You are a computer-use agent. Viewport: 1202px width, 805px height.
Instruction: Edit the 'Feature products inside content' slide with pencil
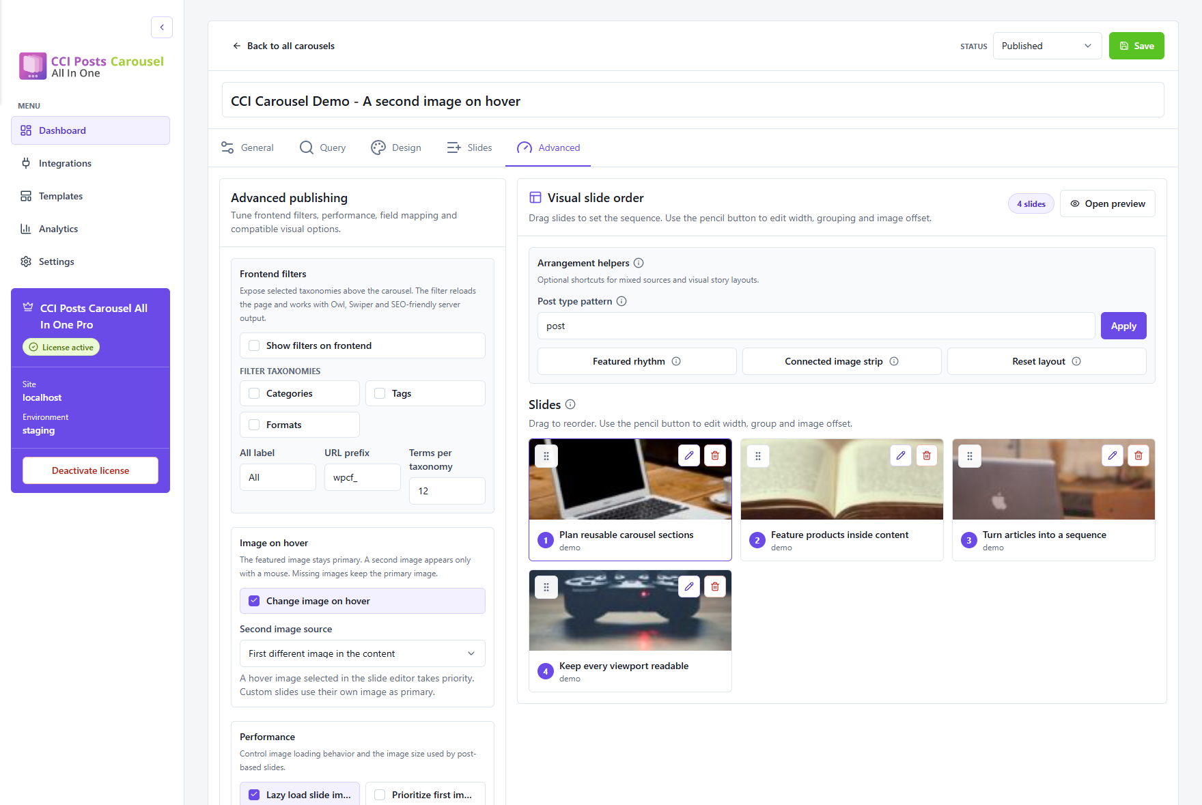901,455
